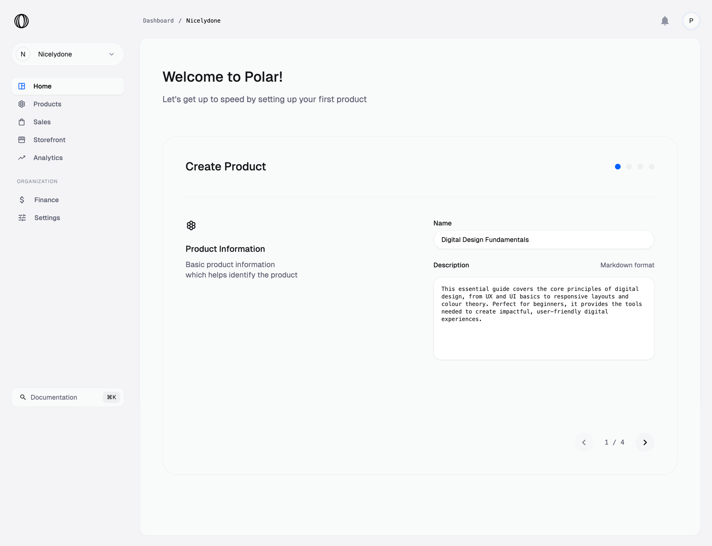Open the Products section icon in sidebar

pyautogui.click(x=22, y=104)
